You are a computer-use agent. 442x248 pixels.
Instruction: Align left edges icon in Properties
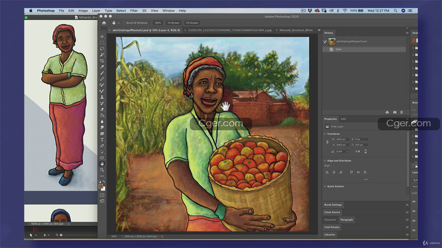[327, 172]
